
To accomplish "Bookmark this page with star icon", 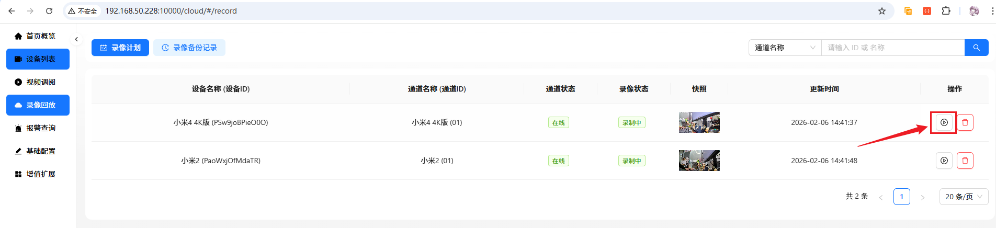I will click(882, 11).
